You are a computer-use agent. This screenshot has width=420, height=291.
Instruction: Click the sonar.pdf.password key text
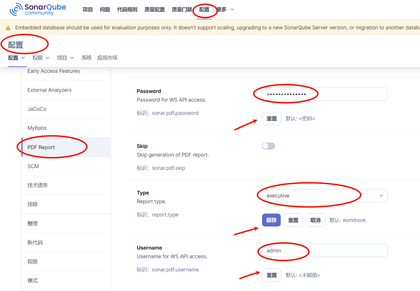pos(175,113)
